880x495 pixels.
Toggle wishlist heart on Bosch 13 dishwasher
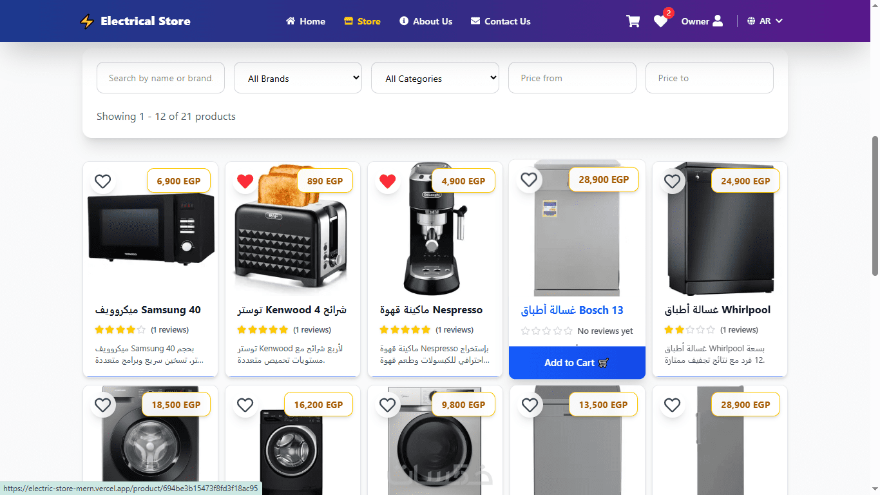coord(529,180)
